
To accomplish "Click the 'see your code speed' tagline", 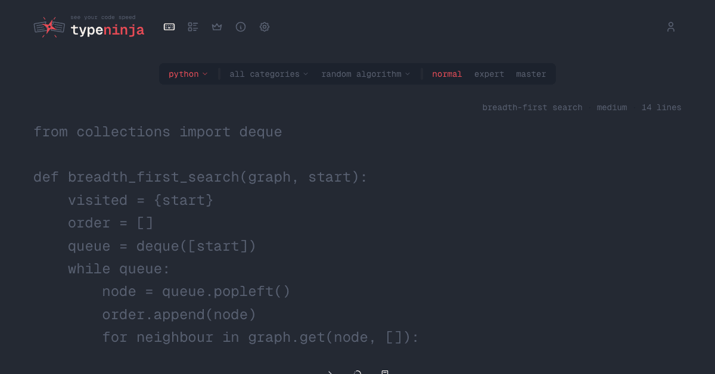I will click(x=102, y=18).
